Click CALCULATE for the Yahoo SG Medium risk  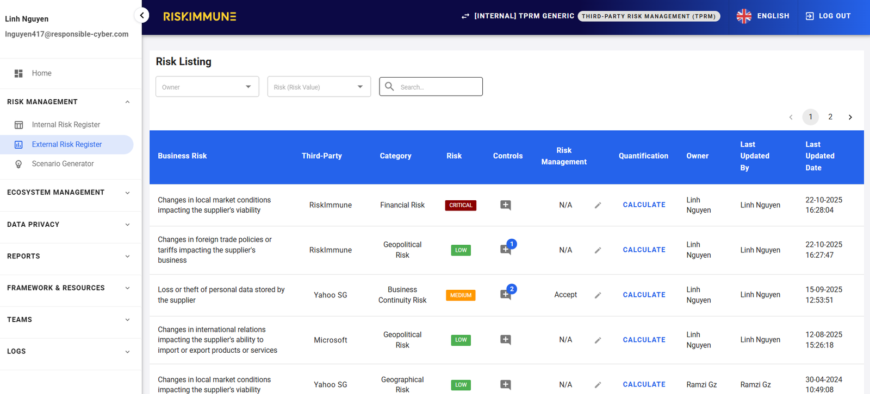point(644,295)
